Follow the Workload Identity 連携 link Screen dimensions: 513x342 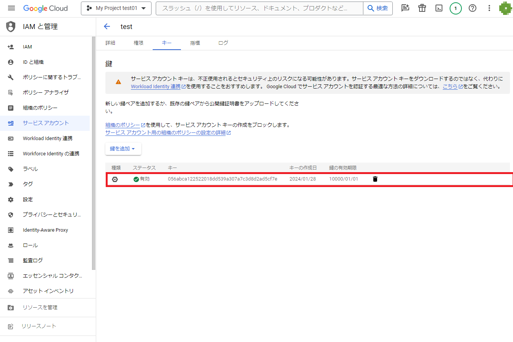point(156,87)
